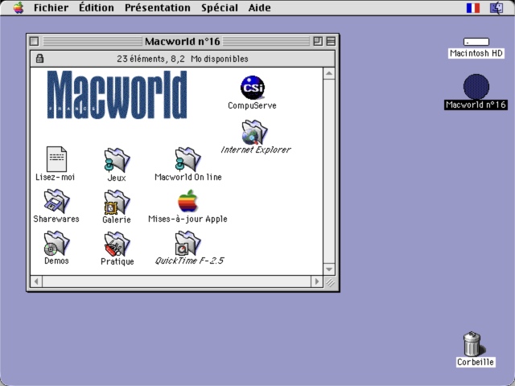Select the Demos folder icon
The height and width of the screenshot is (386, 515).
56,243
